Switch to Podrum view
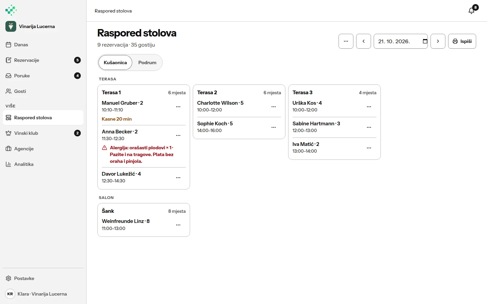 [147, 62]
